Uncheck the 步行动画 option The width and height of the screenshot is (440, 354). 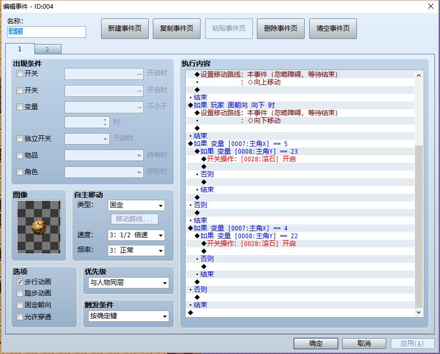pyautogui.click(x=19, y=282)
